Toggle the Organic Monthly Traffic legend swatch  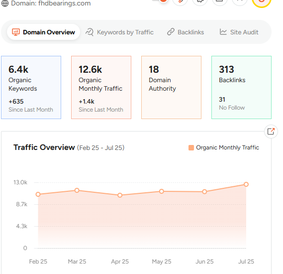191,147
